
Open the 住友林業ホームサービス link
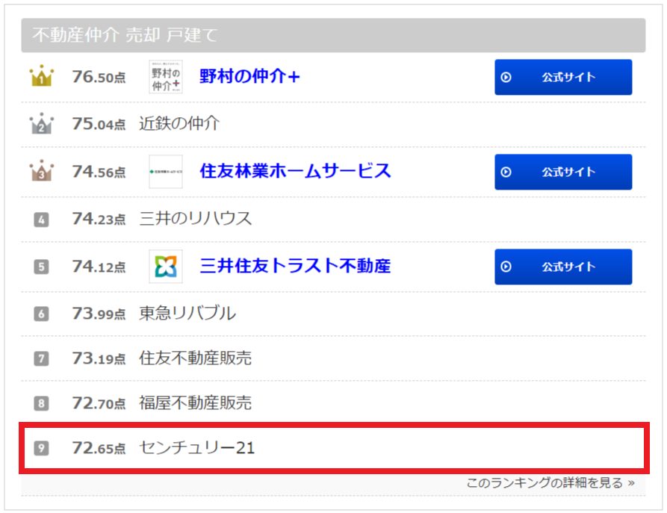click(x=295, y=171)
